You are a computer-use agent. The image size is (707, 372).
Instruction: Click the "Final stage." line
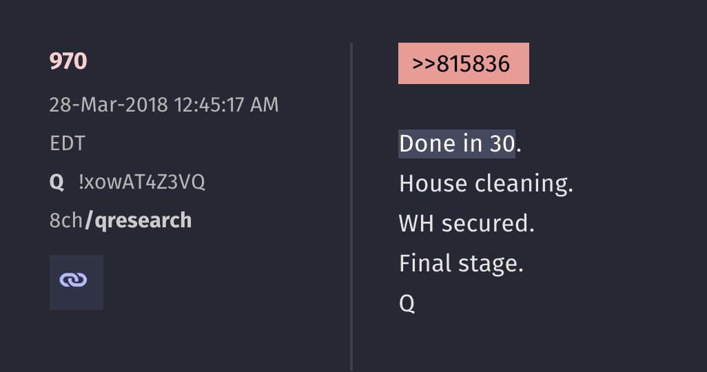click(x=461, y=263)
